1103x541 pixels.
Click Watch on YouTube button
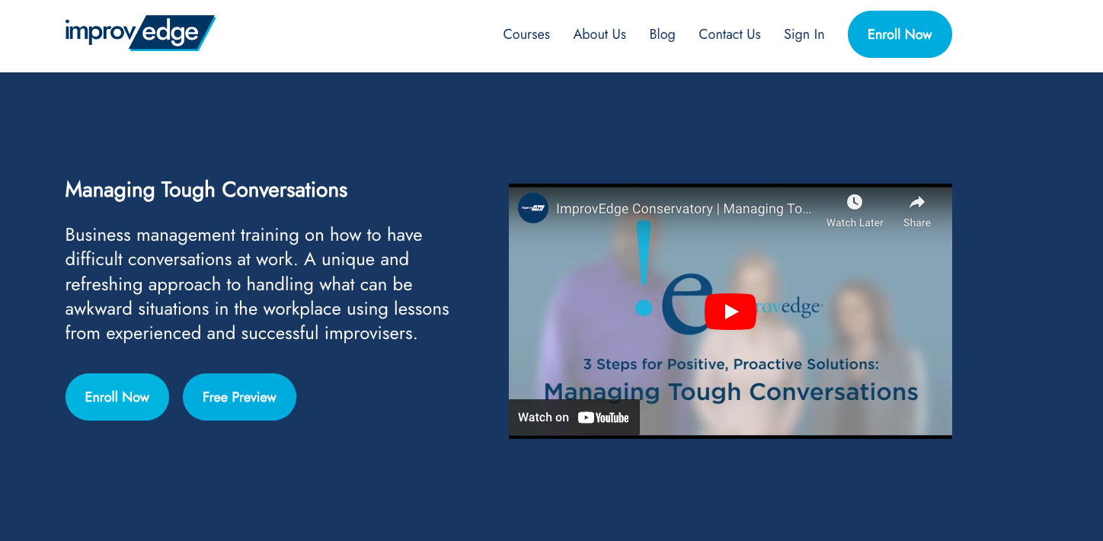pos(574,418)
